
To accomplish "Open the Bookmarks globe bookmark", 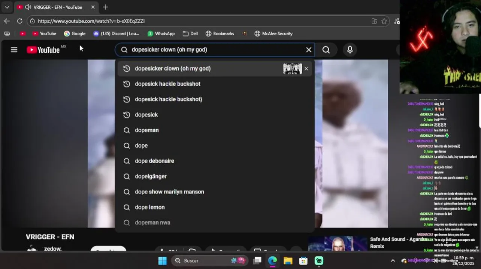I will [x=220, y=34].
